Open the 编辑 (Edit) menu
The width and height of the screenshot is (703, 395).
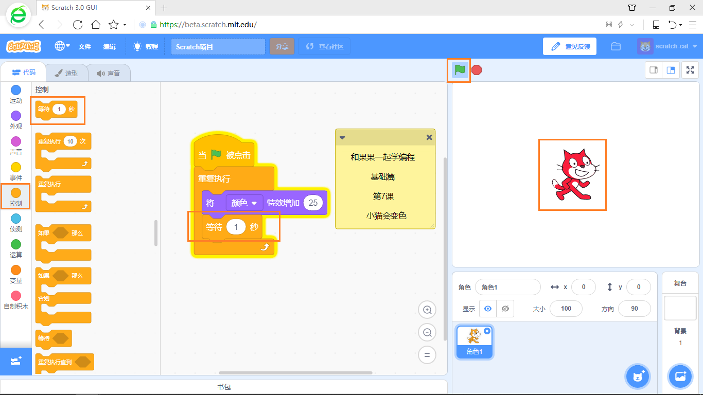[x=109, y=46]
